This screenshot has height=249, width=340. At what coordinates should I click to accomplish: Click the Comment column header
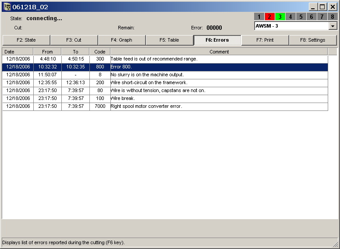(x=219, y=52)
